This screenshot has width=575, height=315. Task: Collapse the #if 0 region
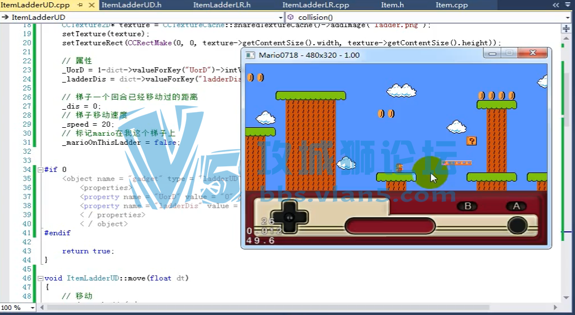pos(40,170)
